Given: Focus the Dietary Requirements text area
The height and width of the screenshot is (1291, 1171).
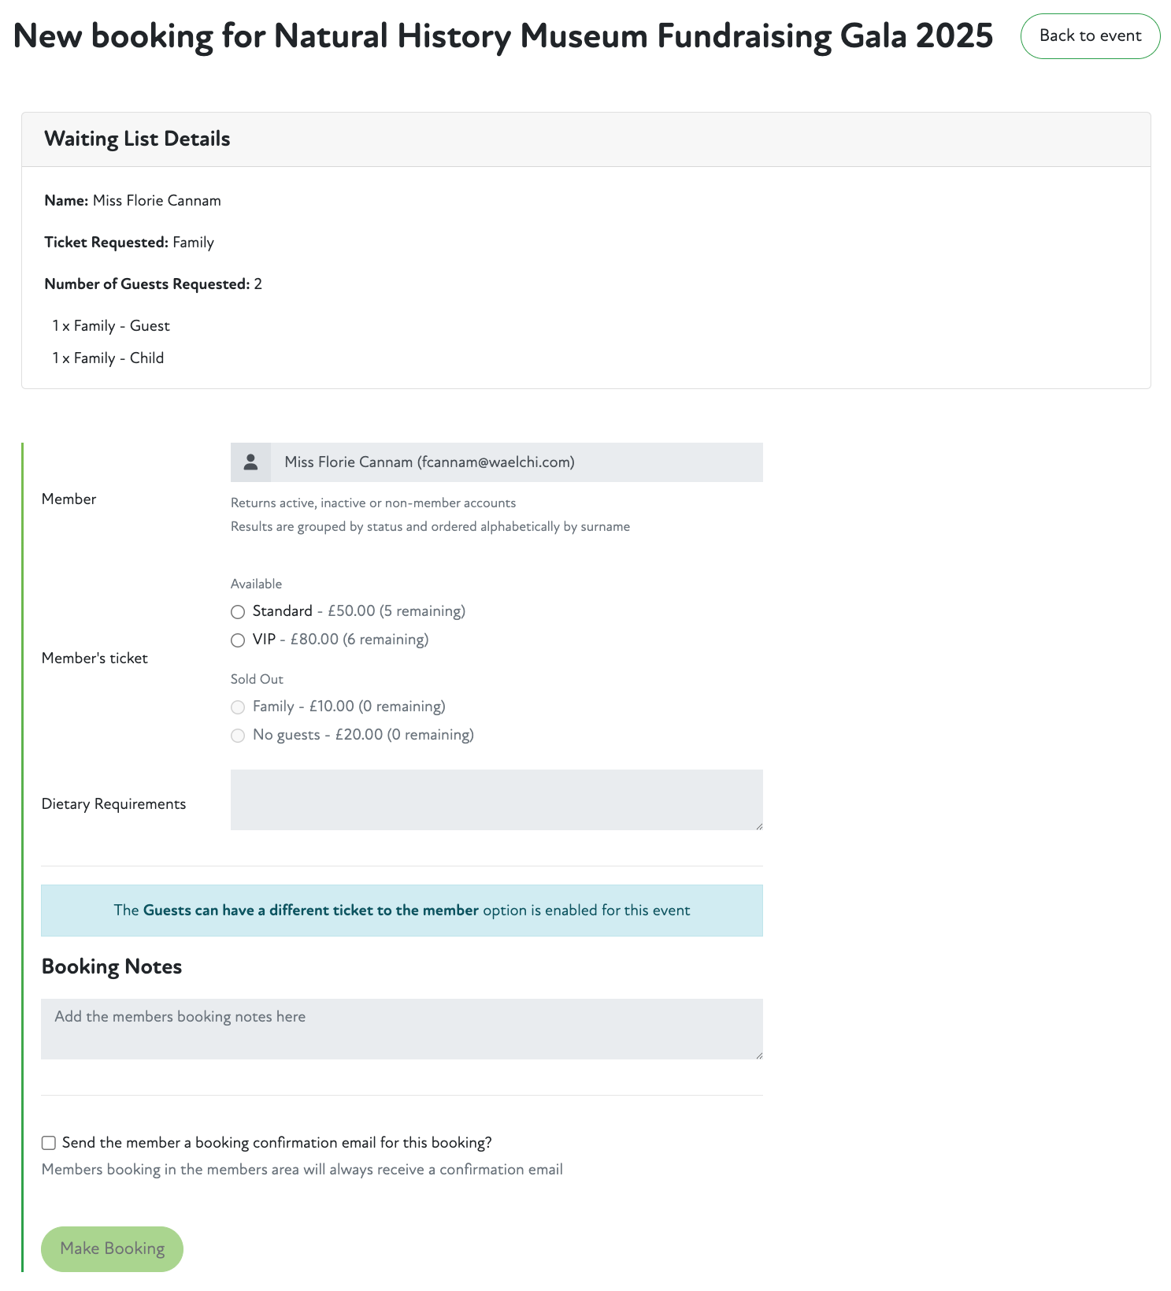Looking at the screenshot, I should pyautogui.click(x=496, y=799).
